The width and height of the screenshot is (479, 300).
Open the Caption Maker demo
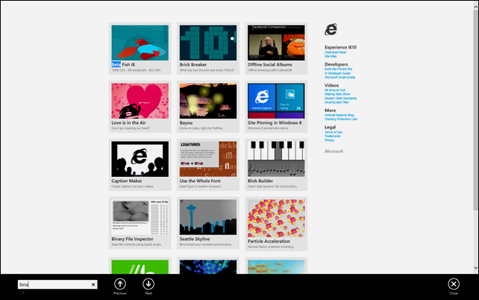(x=140, y=158)
